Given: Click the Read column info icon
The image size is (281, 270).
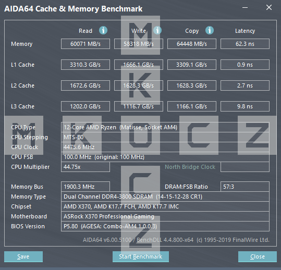Looking at the screenshot, I should click(103, 30).
